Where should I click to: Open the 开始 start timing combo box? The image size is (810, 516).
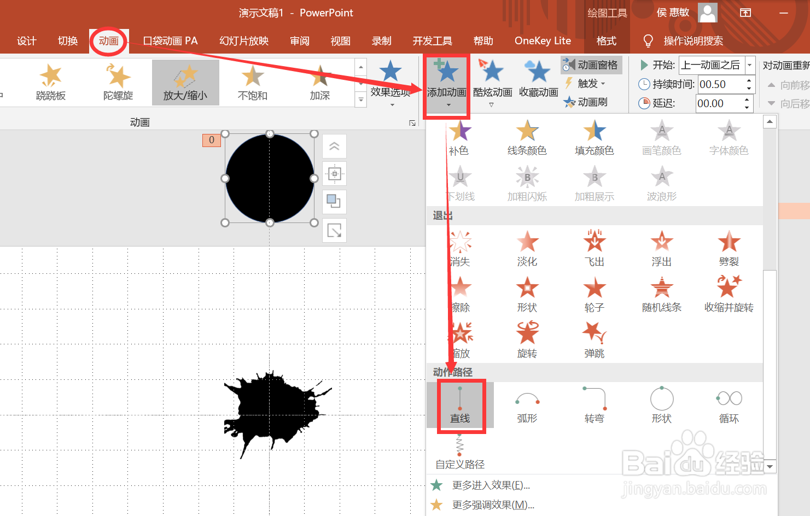tap(717, 65)
